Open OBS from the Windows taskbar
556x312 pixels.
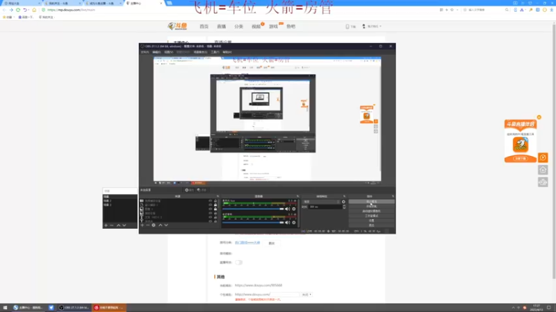click(x=74, y=307)
